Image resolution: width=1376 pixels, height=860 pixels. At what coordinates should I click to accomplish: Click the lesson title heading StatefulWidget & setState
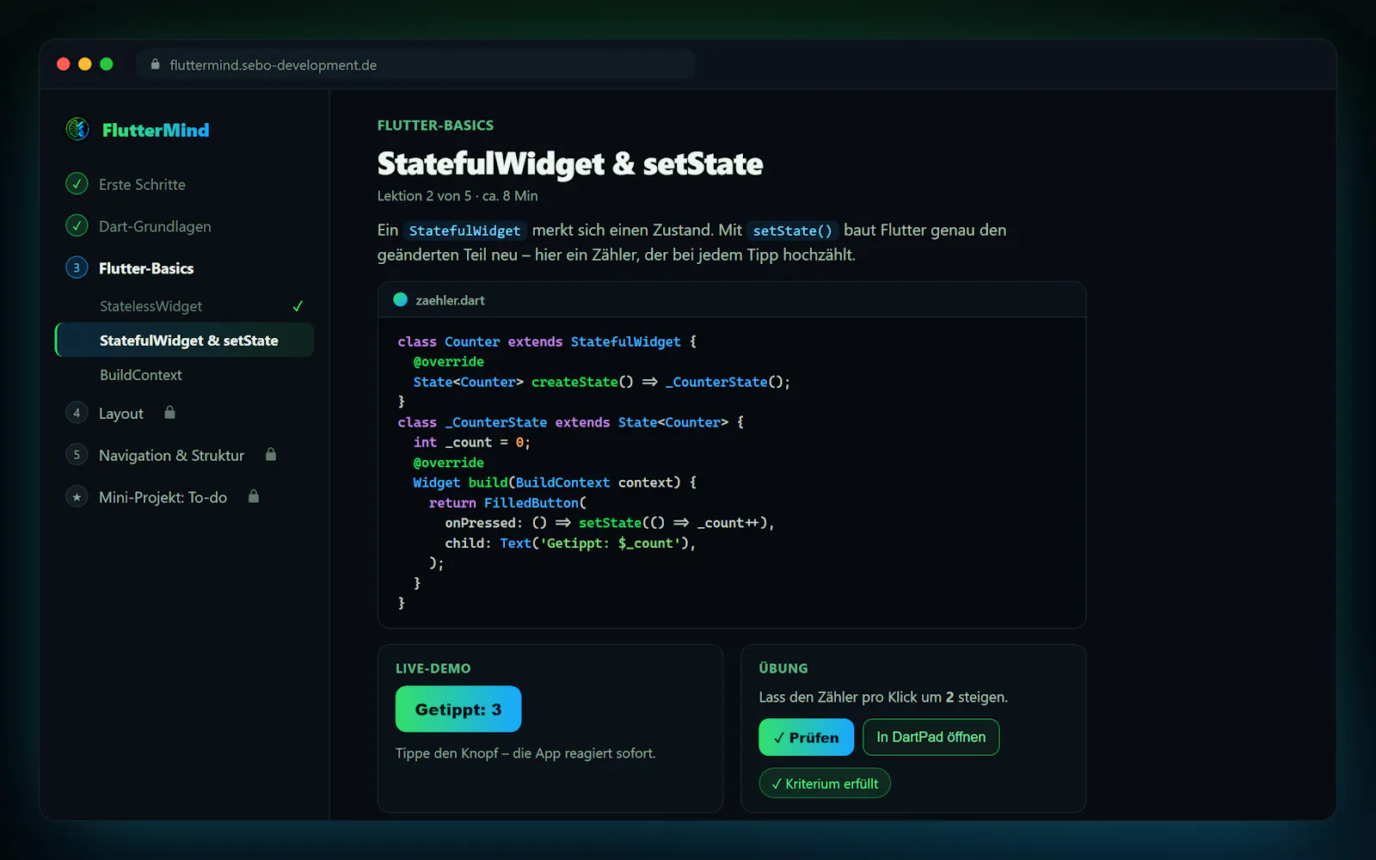(x=570, y=163)
